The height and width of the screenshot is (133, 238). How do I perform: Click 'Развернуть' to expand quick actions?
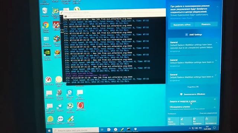pyautogui.click(x=172, y=114)
